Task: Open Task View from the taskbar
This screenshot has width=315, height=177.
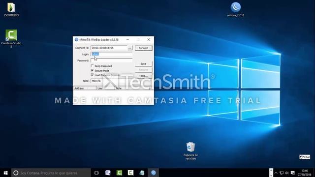Action: [x=96, y=173]
